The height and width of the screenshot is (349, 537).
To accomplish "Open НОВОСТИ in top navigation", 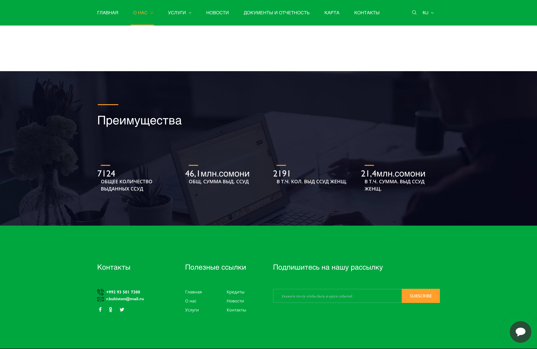I will (x=217, y=13).
